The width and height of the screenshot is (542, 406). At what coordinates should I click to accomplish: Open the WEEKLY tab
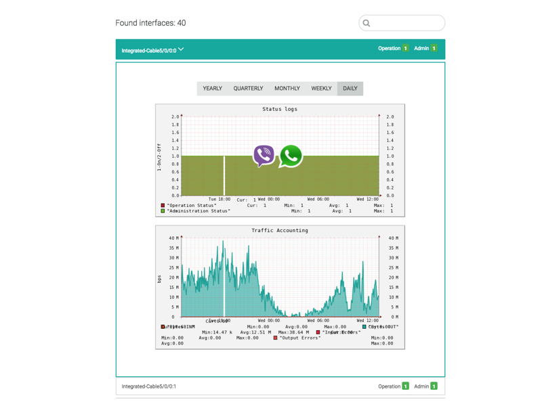[x=321, y=89]
